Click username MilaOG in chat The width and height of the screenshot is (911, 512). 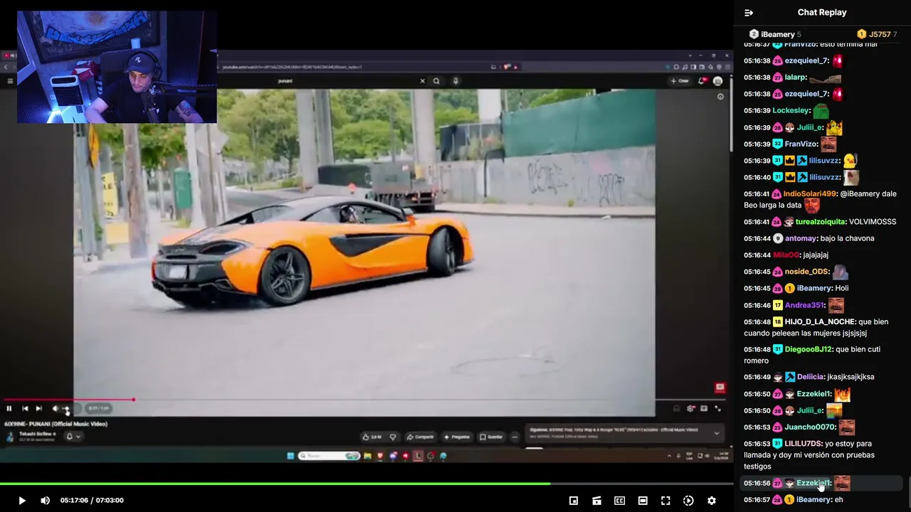coord(786,255)
